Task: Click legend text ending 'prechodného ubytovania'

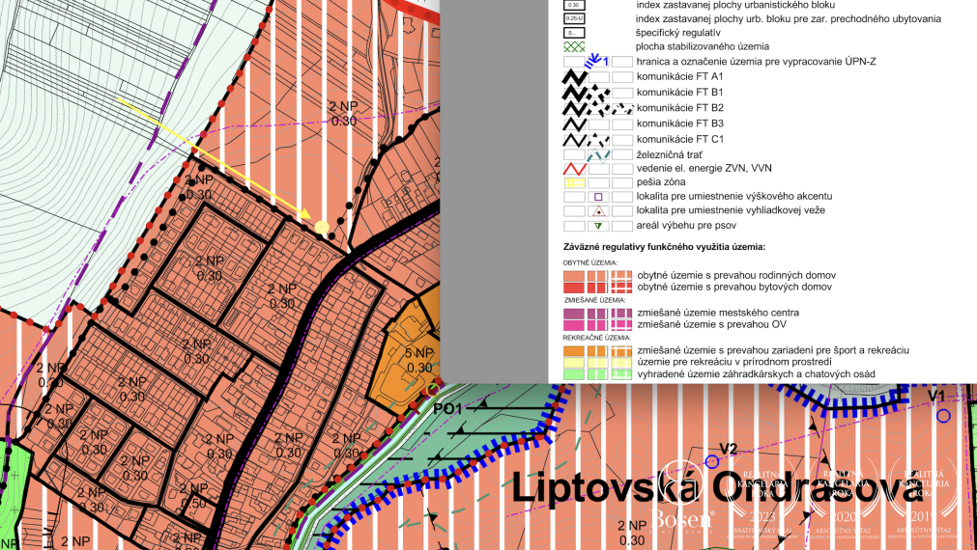Action: (x=789, y=18)
